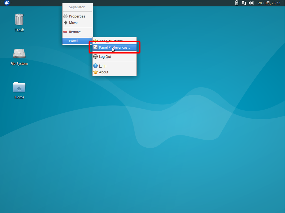Click the Add New Items plus icon
This screenshot has height=213, width=285.
(x=96, y=41)
